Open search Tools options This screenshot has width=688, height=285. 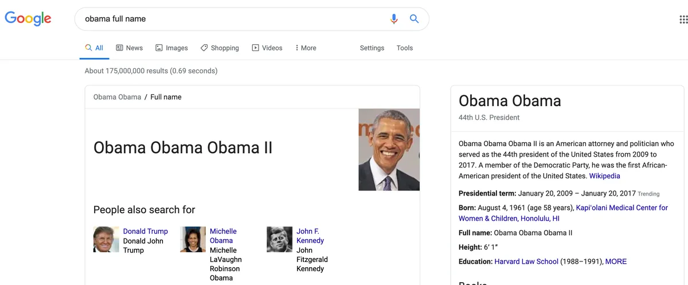click(405, 48)
